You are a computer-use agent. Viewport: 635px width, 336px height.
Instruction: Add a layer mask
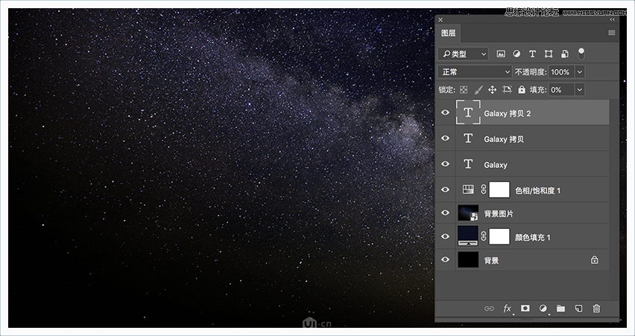525,308
